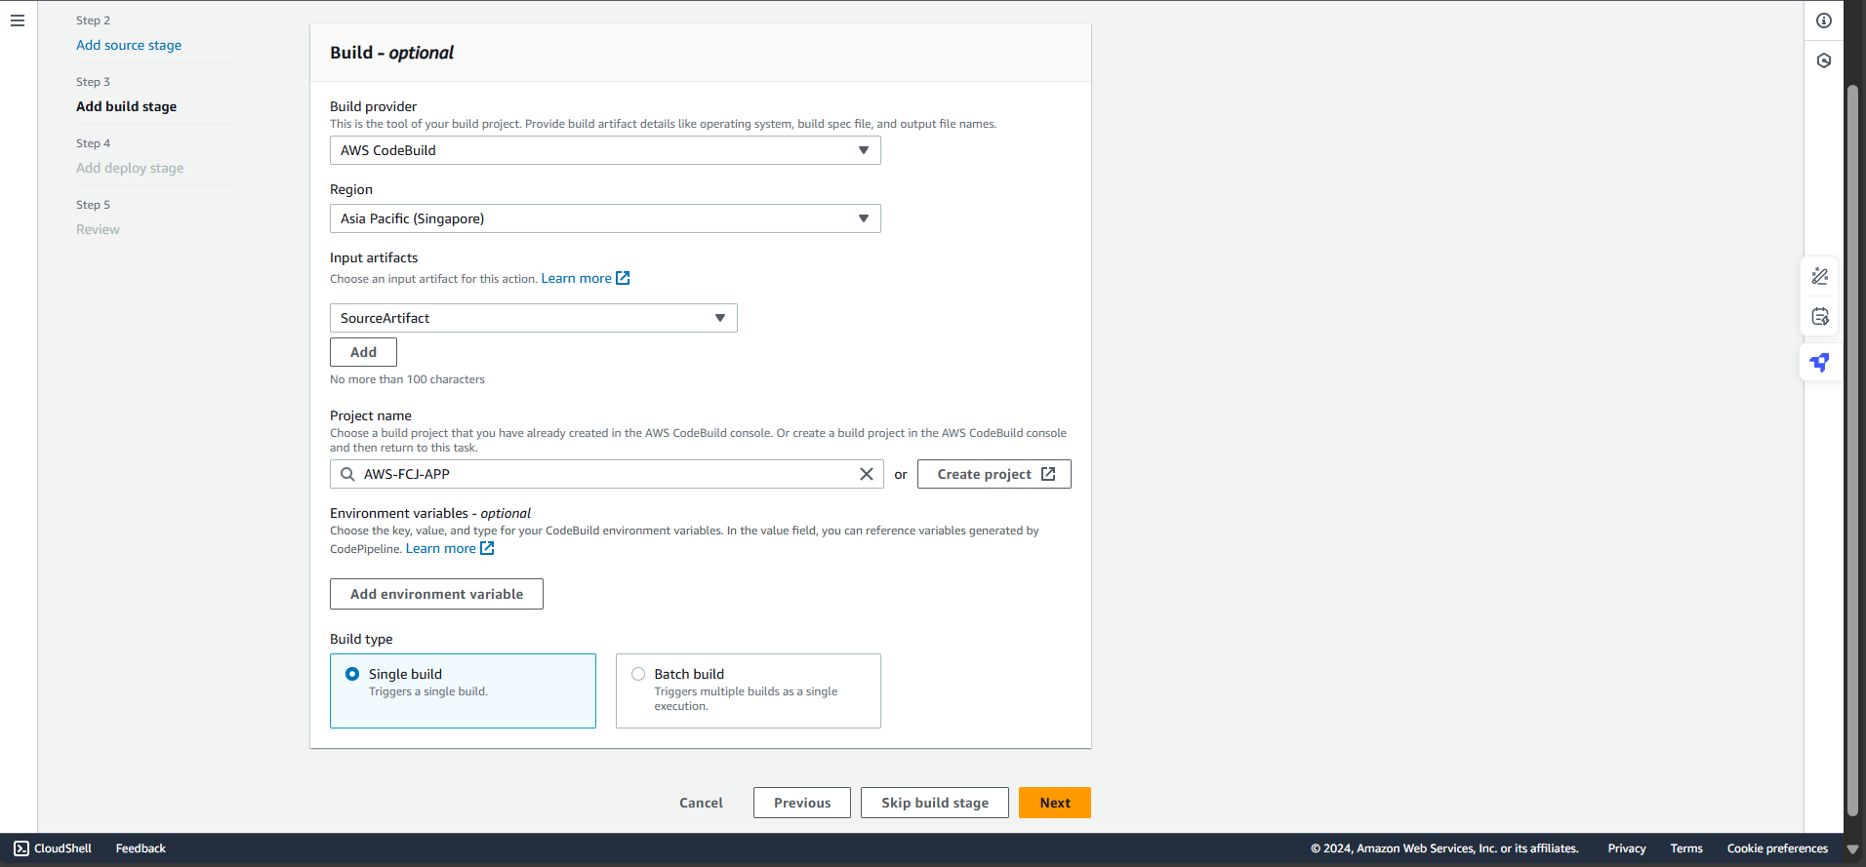Select Review step in wizard
Screen dimensions: 1866x867
pyautogui.click(x=98, y=229)
